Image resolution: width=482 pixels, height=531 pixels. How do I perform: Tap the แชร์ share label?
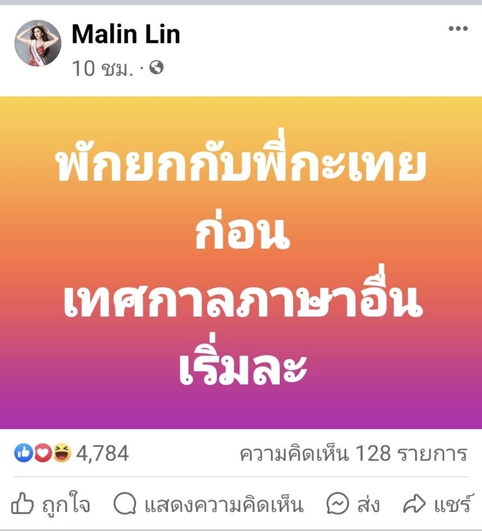pos(453,504)
